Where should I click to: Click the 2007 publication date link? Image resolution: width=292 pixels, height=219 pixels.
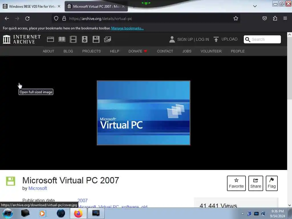(x=82, y=200)
